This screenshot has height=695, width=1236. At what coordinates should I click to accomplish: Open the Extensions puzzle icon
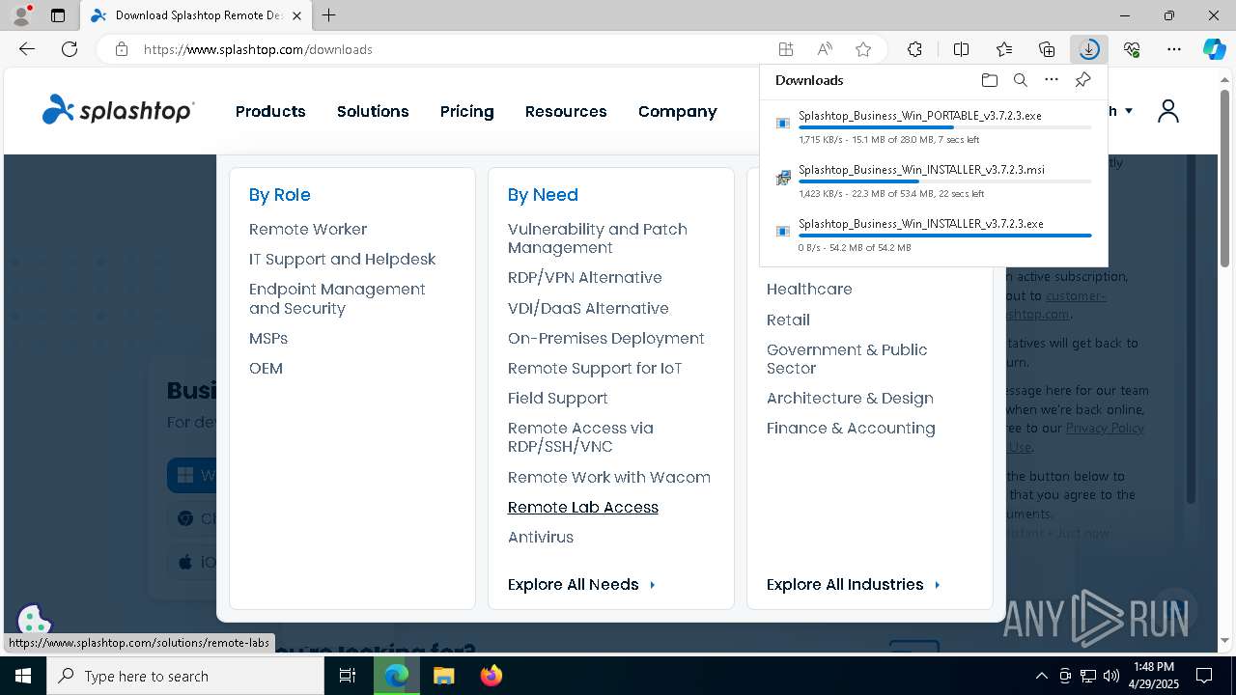[x=914, y=49]
